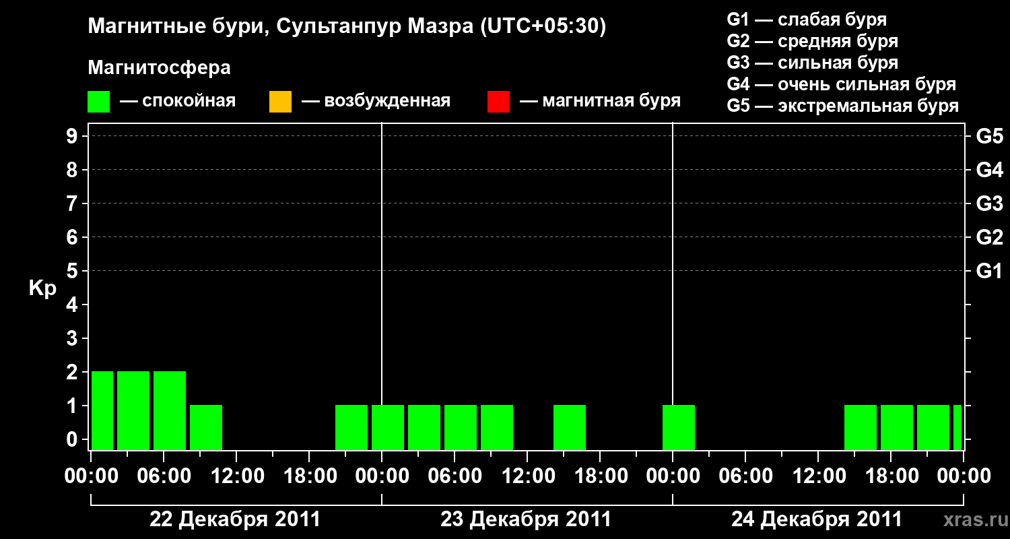This screenshot has width=1010, height=539.
Task: Click the Kp 2 bar just before 06:00, 22 Декабря
Action: tap(133, 410)
